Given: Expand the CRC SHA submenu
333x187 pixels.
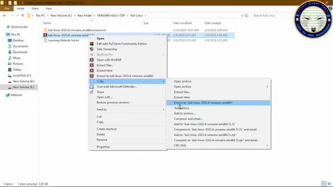Looking at the screenshot, I should click(267, 145).
